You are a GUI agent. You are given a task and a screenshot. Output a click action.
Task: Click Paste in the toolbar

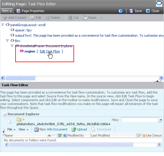(90, 18)
